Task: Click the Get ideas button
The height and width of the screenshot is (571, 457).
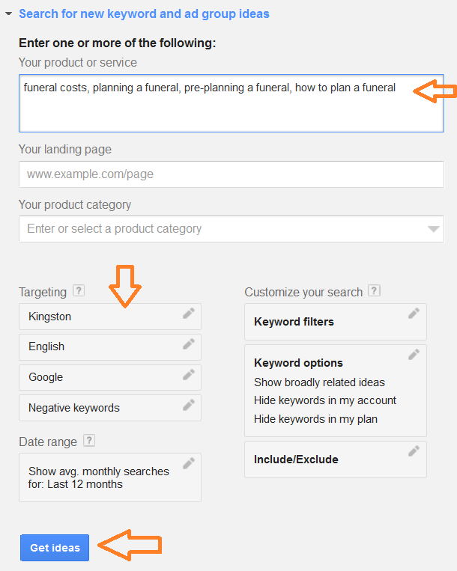Action: point(55,548)
